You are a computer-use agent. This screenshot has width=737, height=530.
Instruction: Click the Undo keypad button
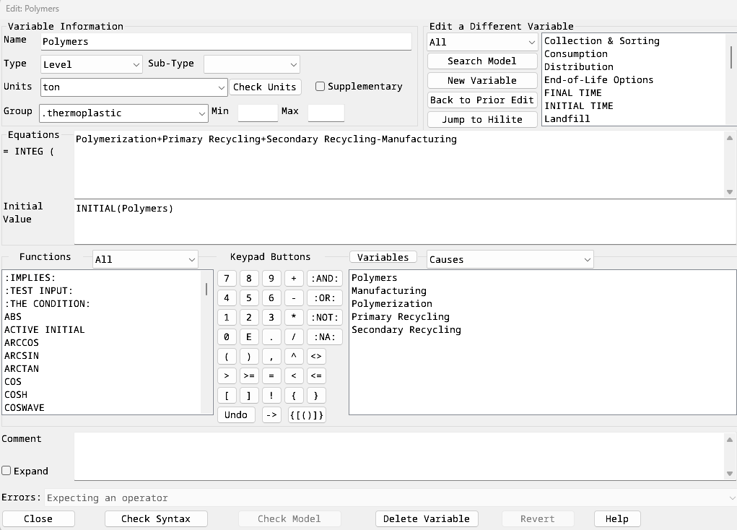pyautogui.click(x=236, y=415)
